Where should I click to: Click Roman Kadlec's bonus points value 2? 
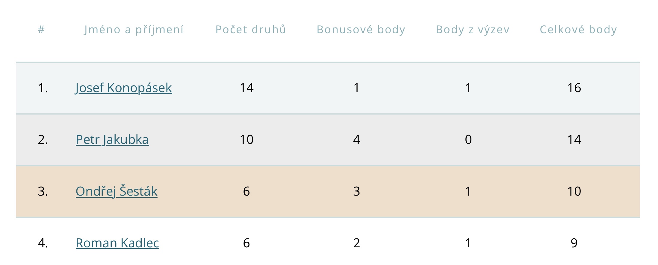pyautogui.click(x=356, y=243)
